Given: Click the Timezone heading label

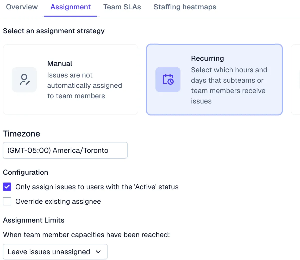Looking at the screenshot, I should [x=22, y=134].
